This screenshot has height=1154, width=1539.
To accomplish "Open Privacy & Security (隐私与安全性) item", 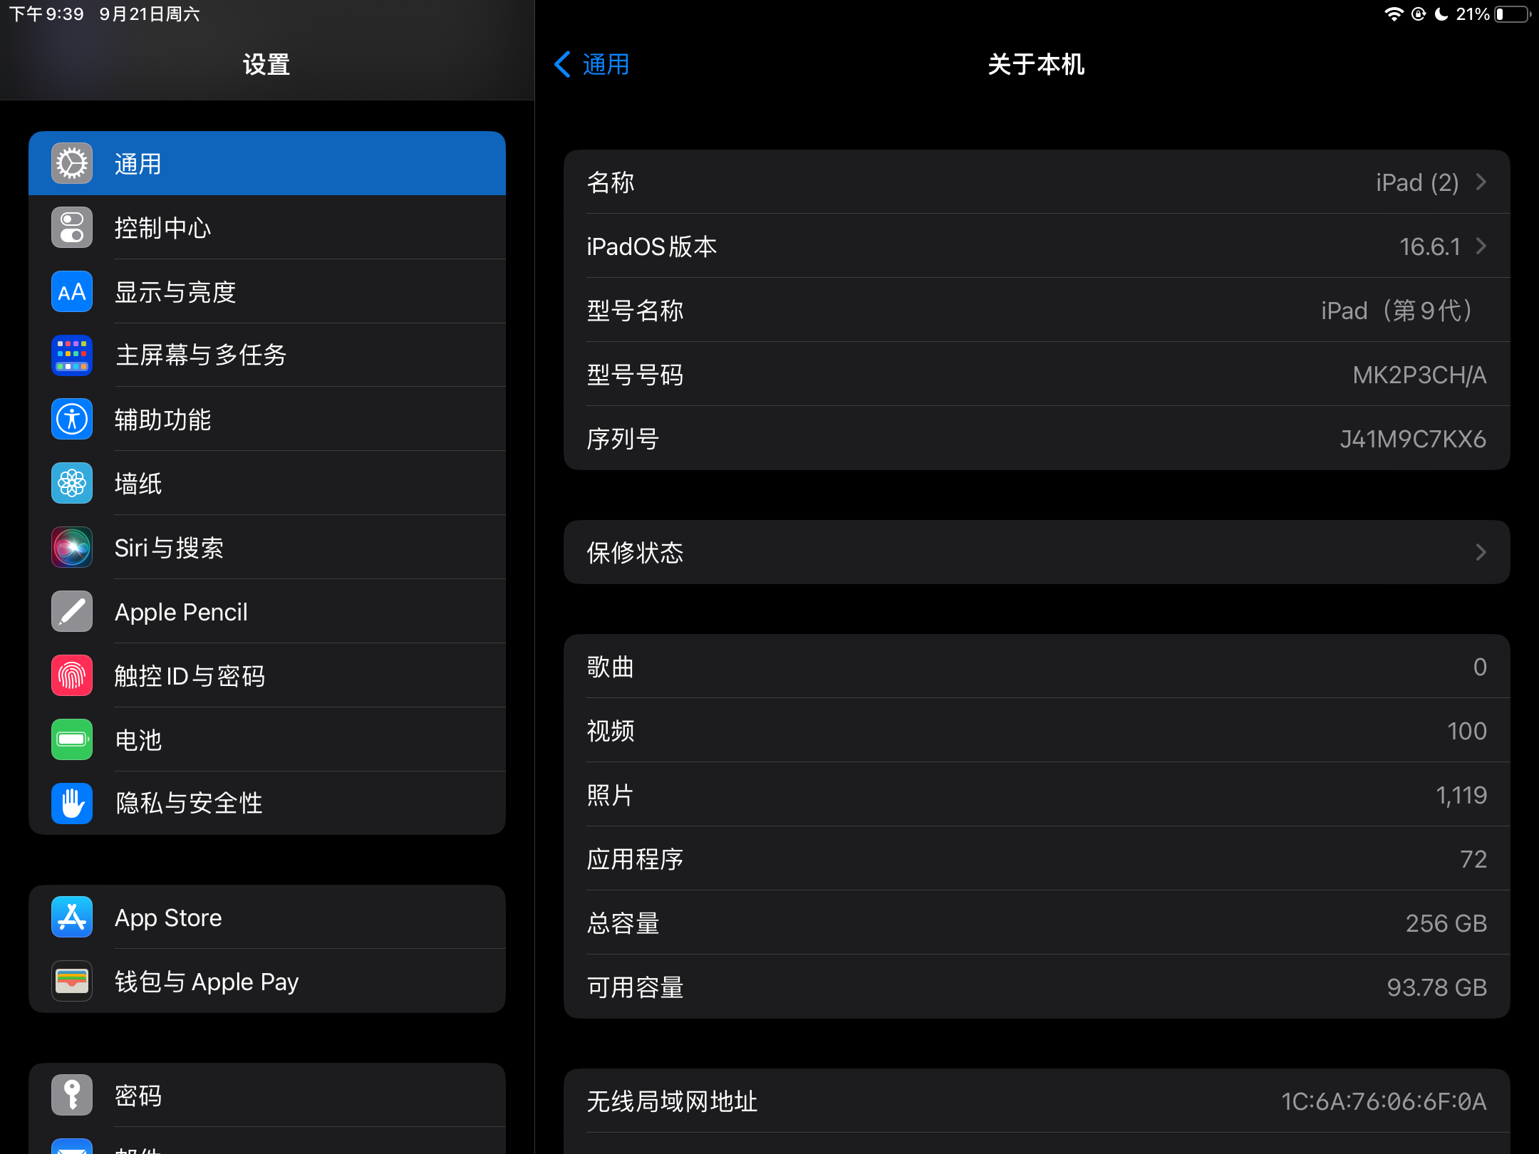I will click(x=267, y=803).
